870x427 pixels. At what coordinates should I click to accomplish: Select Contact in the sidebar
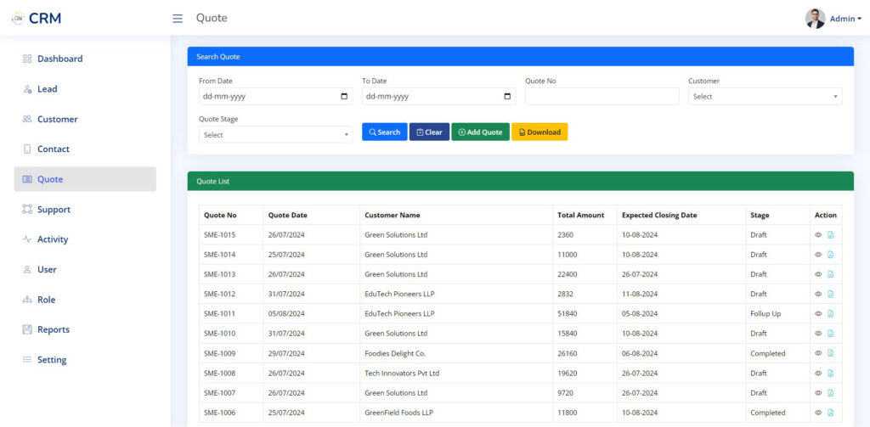[85, 149]
